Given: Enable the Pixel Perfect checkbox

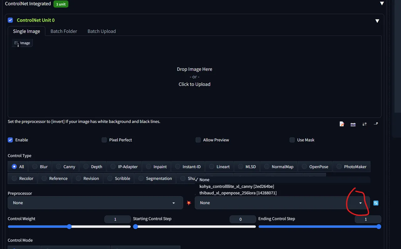Looking at the screenshot, I should 104,140.
